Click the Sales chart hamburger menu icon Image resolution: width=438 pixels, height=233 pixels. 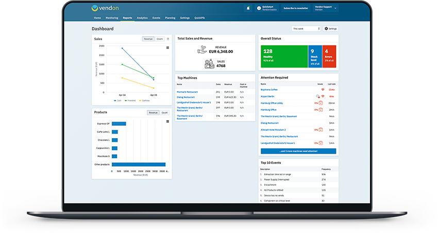coord(167,48)
